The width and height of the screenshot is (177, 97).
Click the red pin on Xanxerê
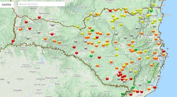tap(52, 34)
